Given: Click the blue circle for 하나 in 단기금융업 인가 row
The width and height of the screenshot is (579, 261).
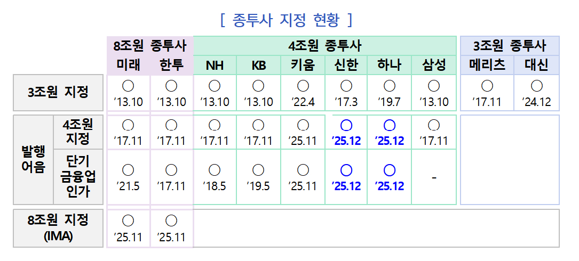Looking at the screenshot, I should 390,170.
